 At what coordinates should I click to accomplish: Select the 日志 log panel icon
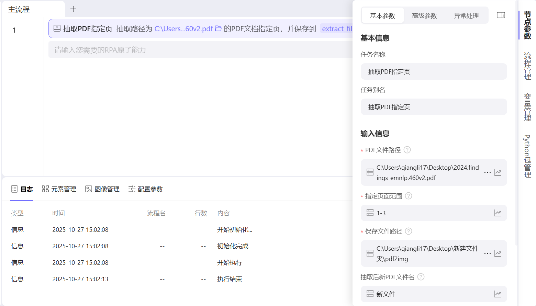coord(14,189)
